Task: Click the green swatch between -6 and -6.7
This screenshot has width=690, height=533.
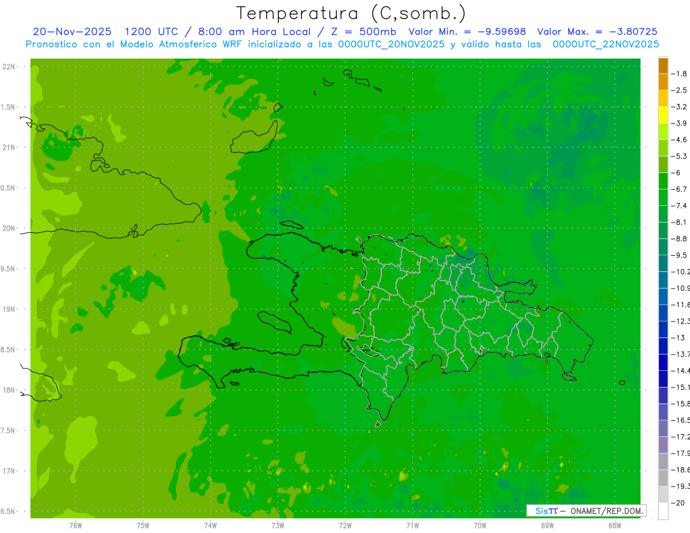Action: (663, 181)
